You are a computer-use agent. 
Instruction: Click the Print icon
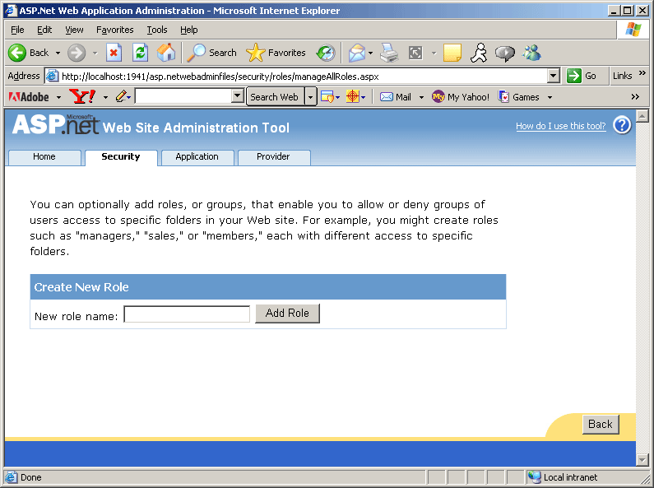click(x=388, y=53)
